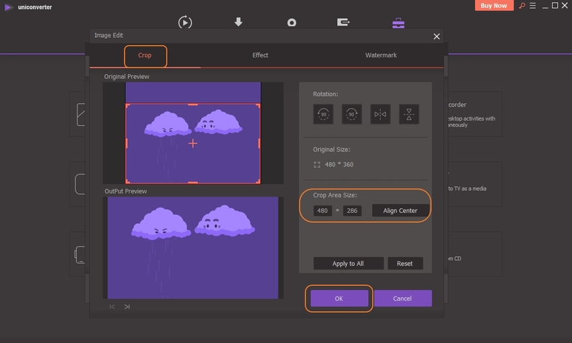The width and height of the screenshot is (572, 343).
Task: Open the Toolbox icon in top bar
Action: click(398, 22)
